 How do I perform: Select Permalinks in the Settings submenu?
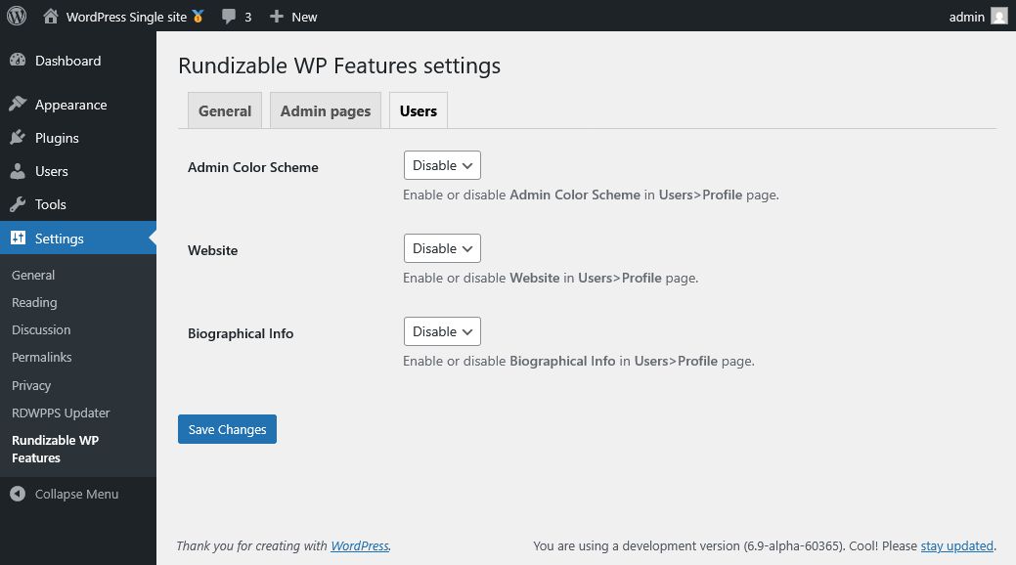(41, 357)
